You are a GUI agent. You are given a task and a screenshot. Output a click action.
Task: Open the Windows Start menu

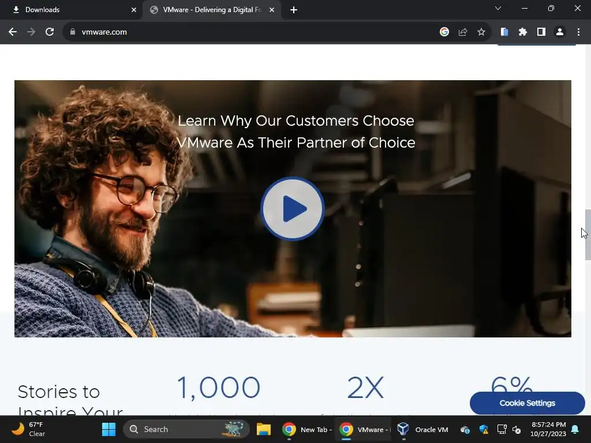tap(109, 429)
